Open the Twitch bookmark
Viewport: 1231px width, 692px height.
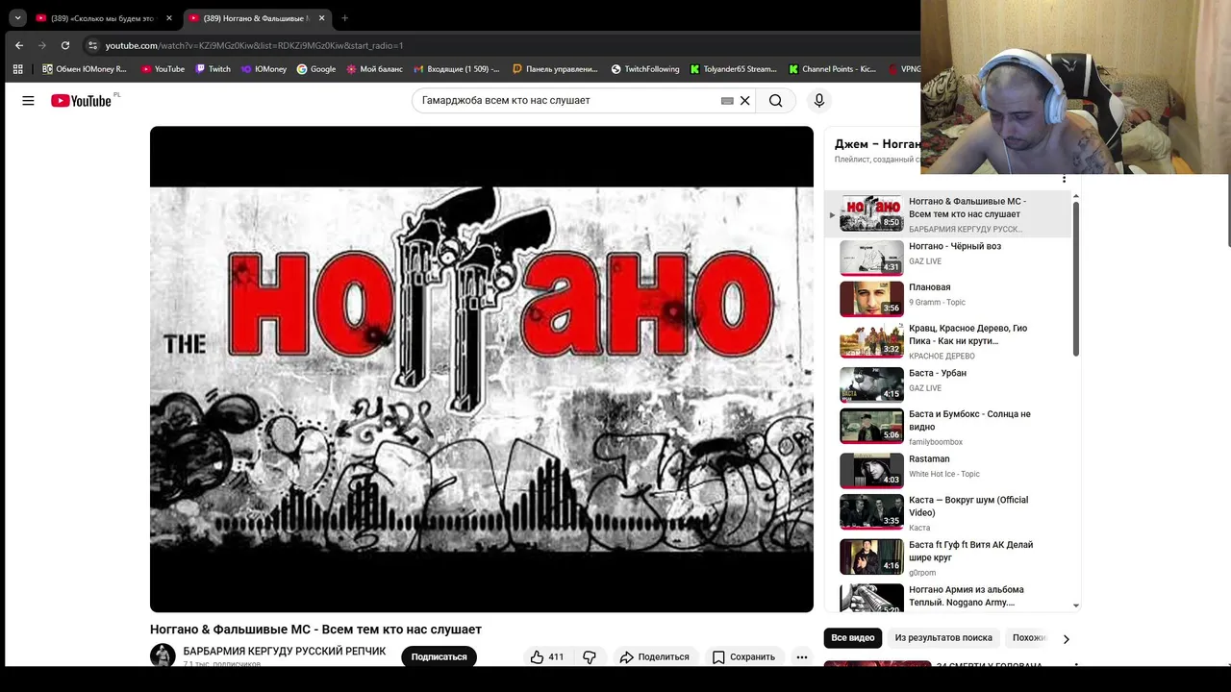click(213, 69)
